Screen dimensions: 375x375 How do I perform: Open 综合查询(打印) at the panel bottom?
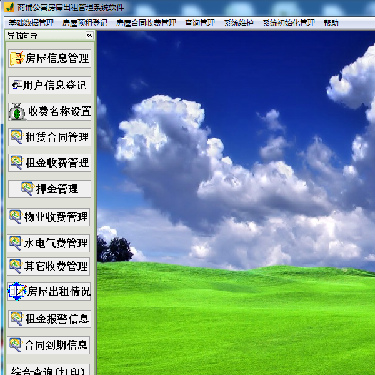point(49,369)
